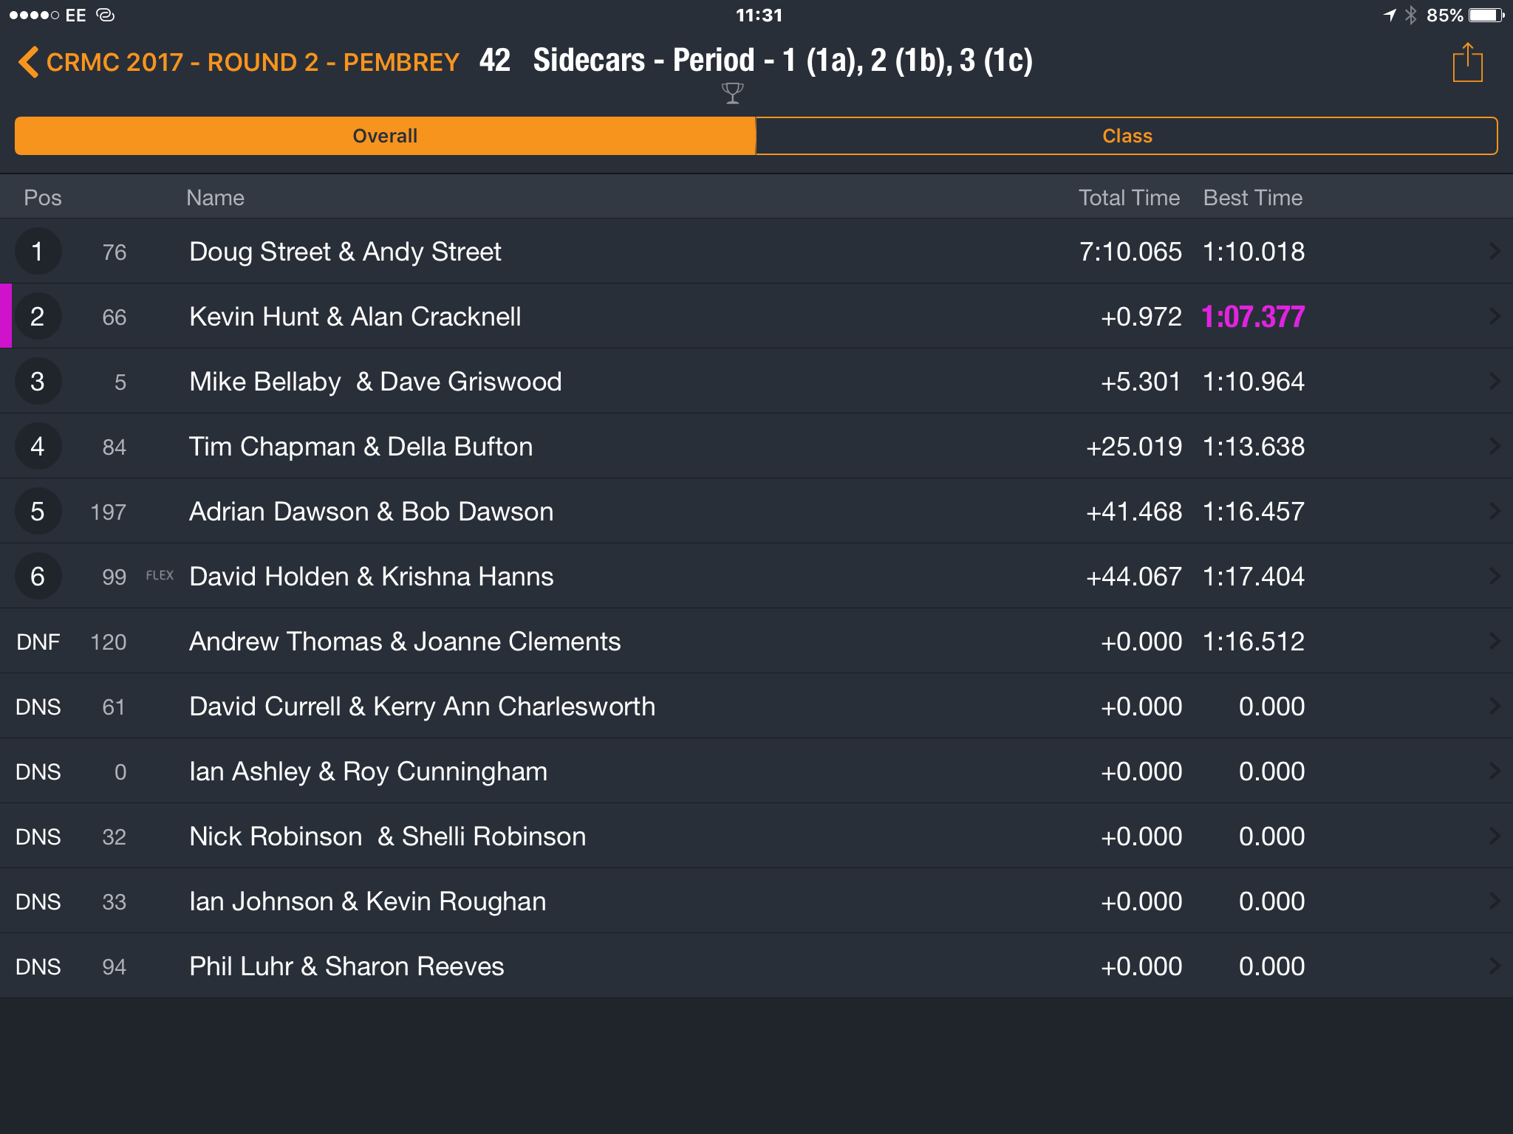
Task: Tap the position 1 circle badge
Action: point(38,252)
